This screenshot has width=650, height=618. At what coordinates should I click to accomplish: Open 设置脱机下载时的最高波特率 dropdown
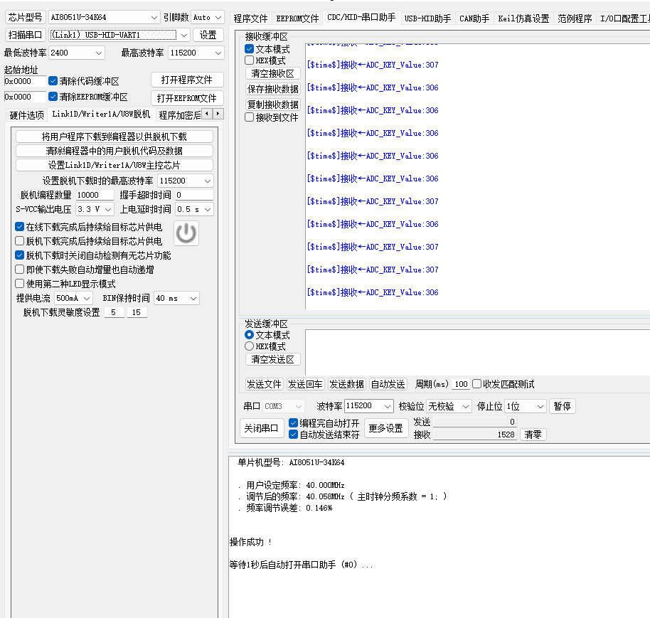186,181
